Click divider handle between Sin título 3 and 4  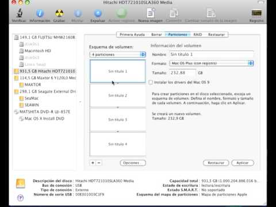coord(118,132)
